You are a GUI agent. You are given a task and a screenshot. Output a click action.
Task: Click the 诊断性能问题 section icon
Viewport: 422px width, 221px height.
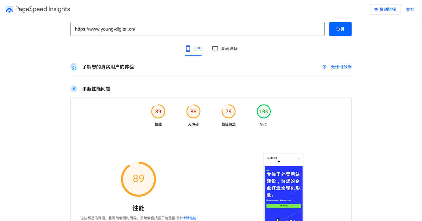(74, 89)
